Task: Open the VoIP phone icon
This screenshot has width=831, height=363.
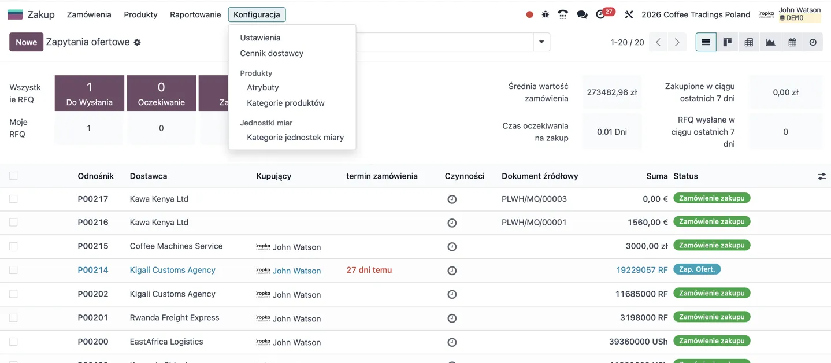Action: tap(563, 14)
